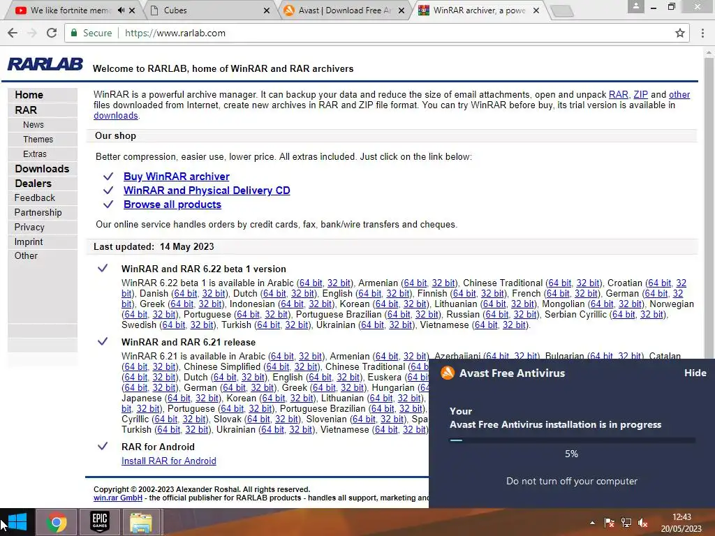Viewport: 715px width, 536px height.
Task: Open Privacy in the sidebar
Action: [29, 227]
